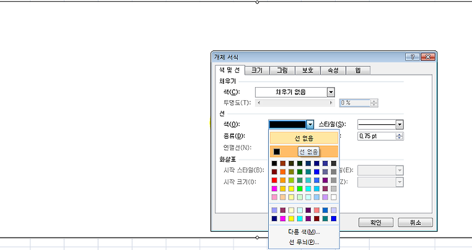The width and height of the screenshot is (472, 250).
Task: Pick the light yellow swatch in fifth row
Action: (291, 197)
